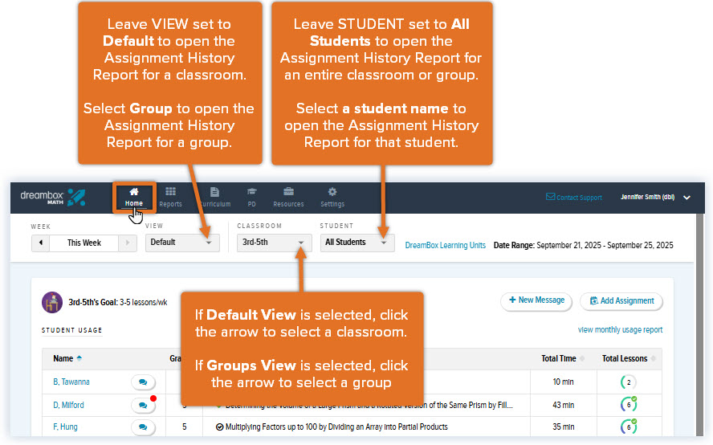Click the DreamBox Math logo
Image resolution: width=713 pixels, height=445 pixels.
click(x=53, y=198)
